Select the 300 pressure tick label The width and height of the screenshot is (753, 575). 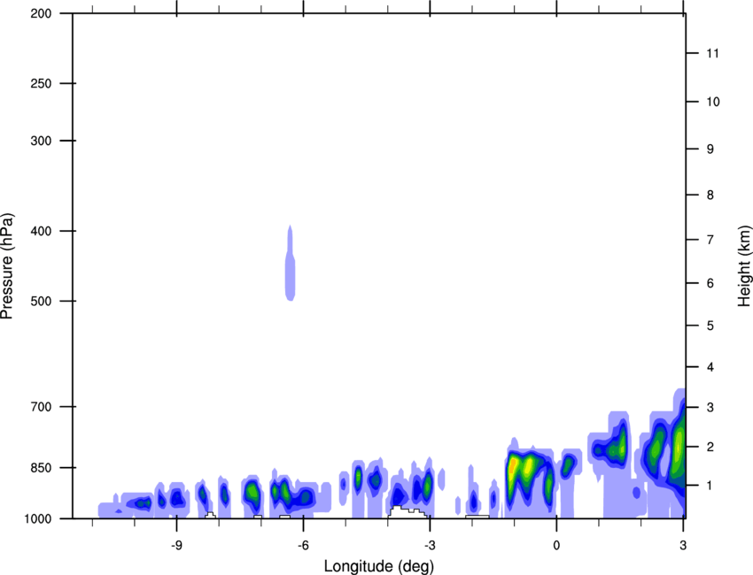tap(41, 141)
